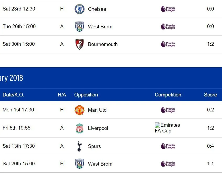Click the Competition column header
Image resolution: width=222 pixels, height=174 pixels.
[x=168, y=95]
